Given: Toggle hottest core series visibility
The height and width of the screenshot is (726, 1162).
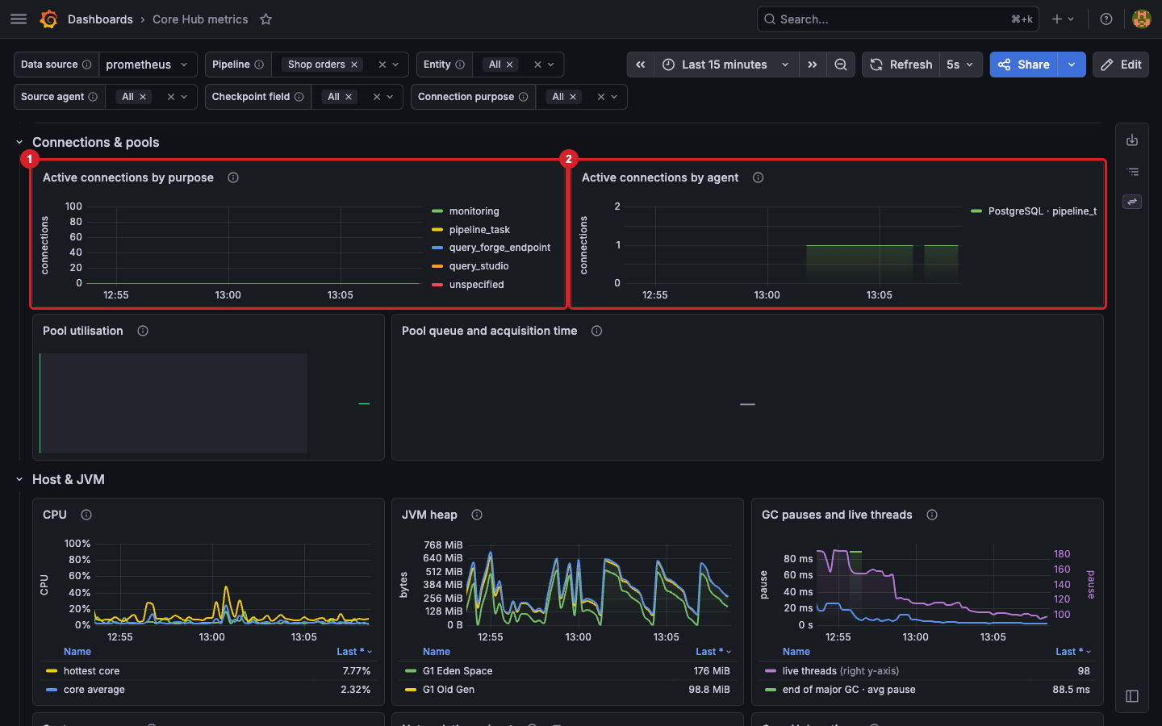Looking at the screenshot, I should pos(91,671).
